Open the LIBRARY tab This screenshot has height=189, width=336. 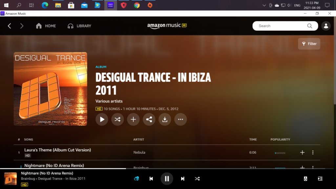tap(79, 26)
